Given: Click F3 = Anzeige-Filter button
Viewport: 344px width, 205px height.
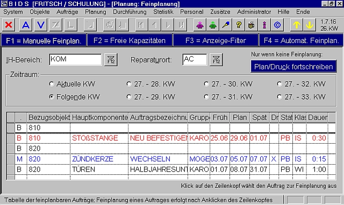Looking at the screenshot, I should coord(216,40).
